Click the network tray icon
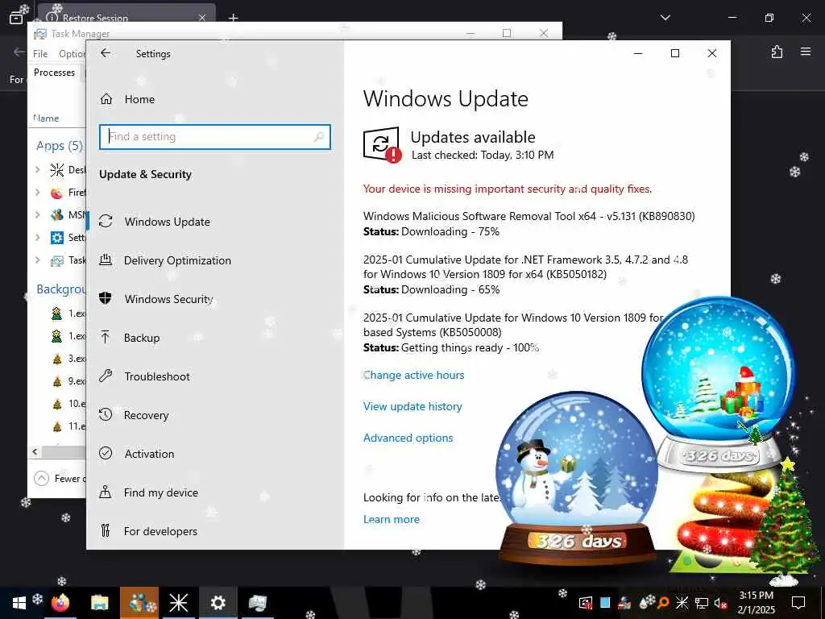The height and width of the screenshot is (619, 825). click(702, 603)
